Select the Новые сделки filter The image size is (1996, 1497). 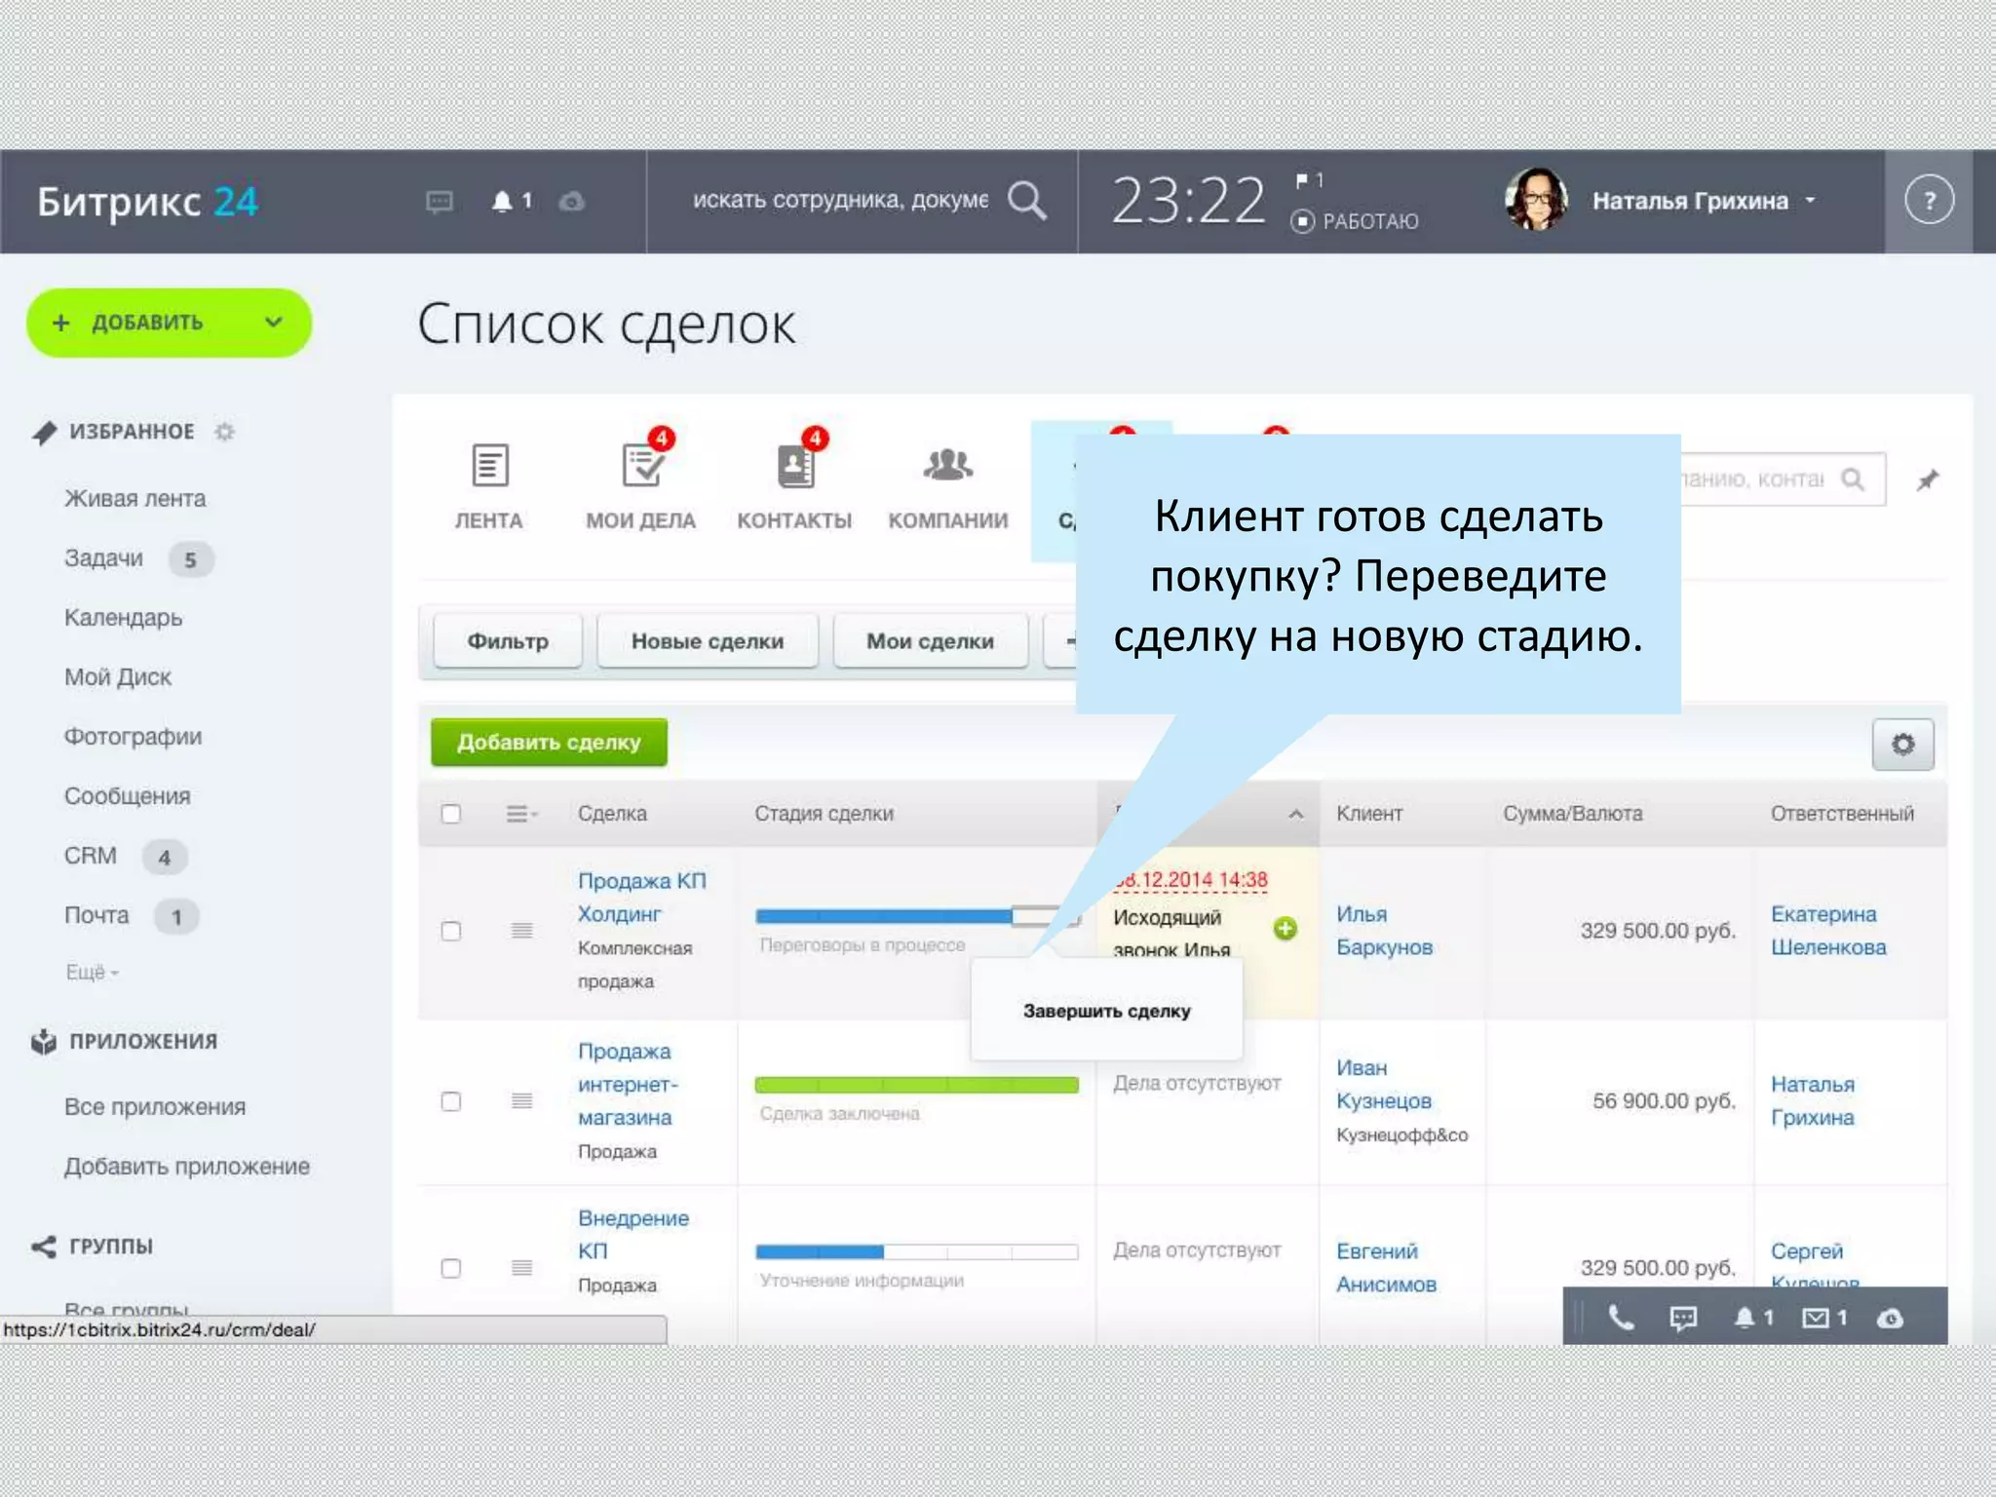(x=708, y=641)
